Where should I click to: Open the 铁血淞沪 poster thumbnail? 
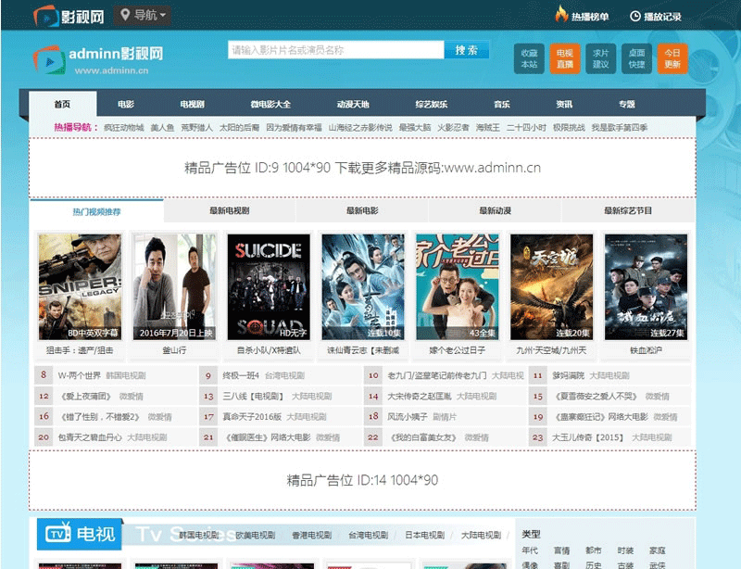646,287
